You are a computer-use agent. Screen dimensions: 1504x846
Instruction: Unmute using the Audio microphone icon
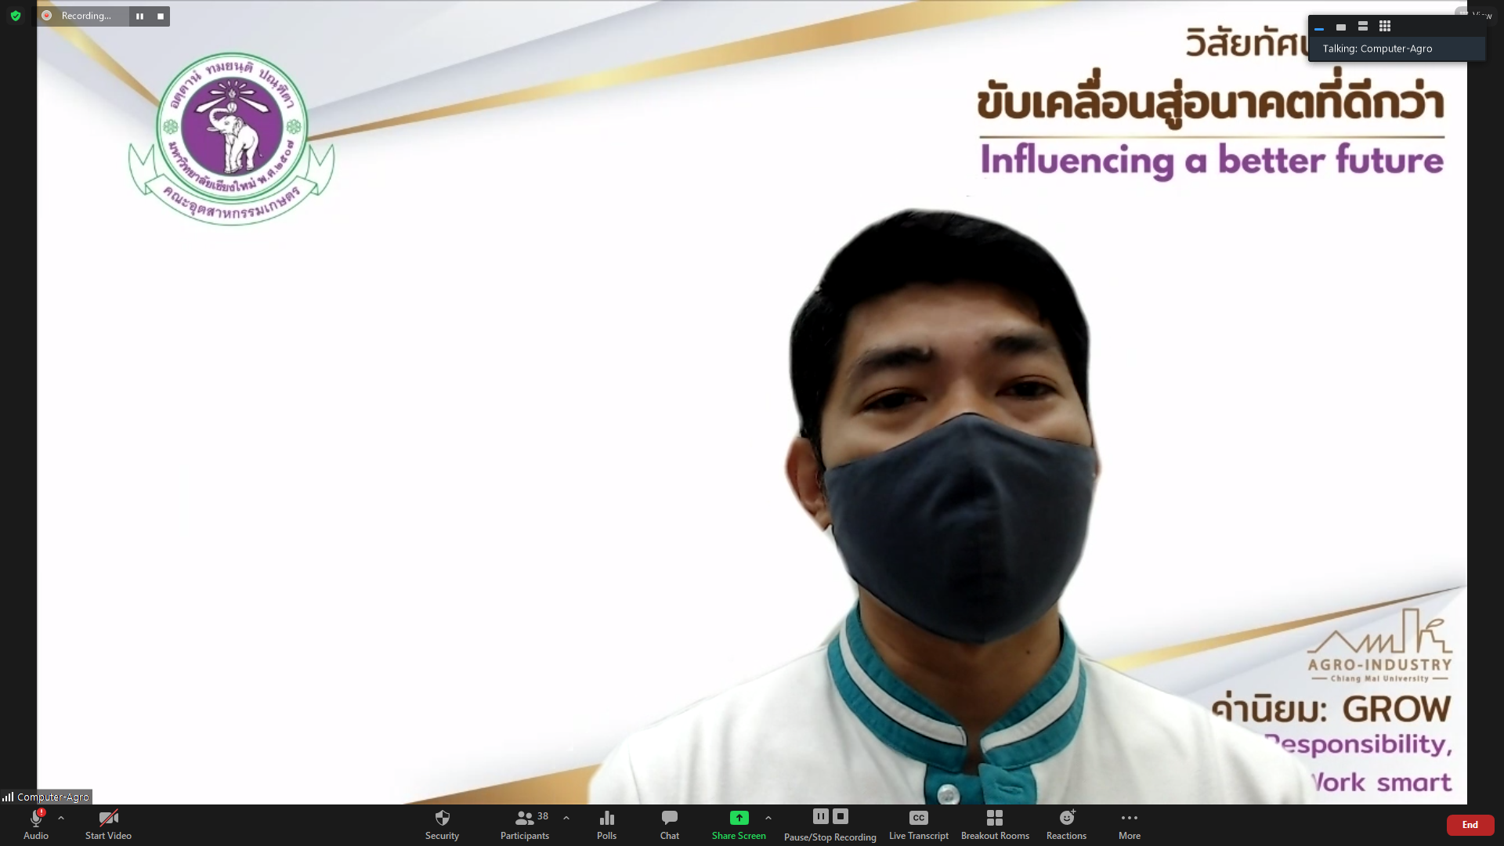coord(36,818)
